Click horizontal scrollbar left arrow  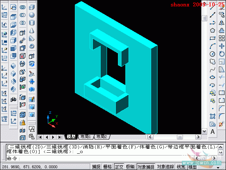150,137
